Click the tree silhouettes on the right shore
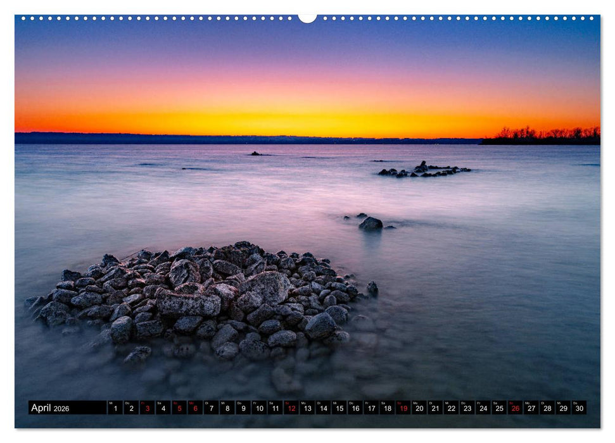 545,134
